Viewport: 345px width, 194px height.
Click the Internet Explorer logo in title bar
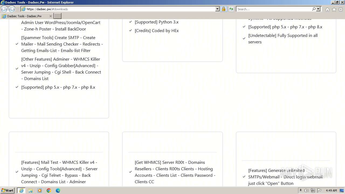[x=3, y=2]
